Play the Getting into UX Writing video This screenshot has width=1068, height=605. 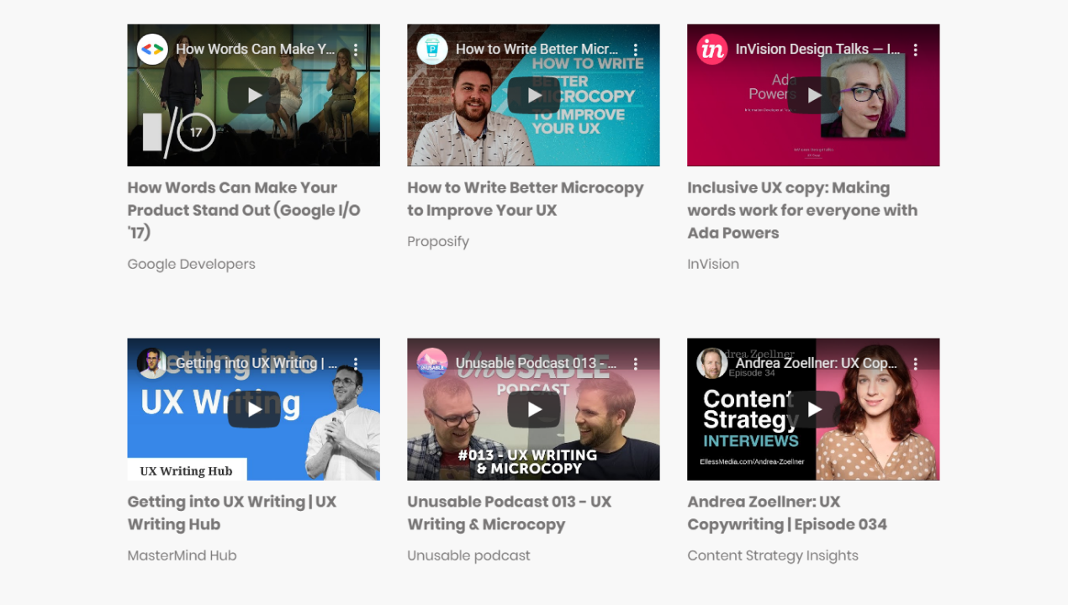click(253, 409)
